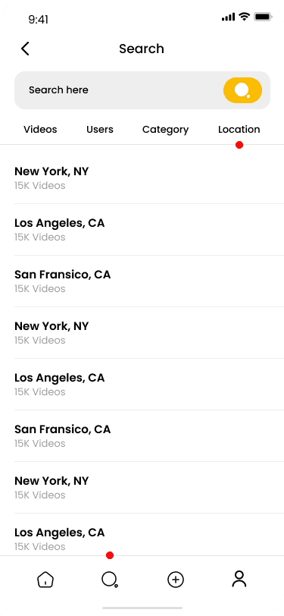The image size is (284, 616).
Task: Select second San Fransico, CA entry
Action: point(149,435)
